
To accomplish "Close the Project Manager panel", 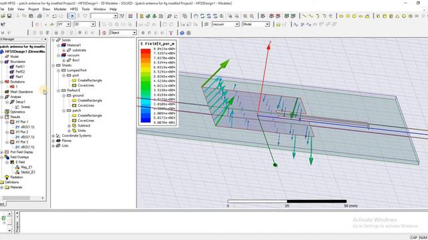I will click(45, 39).
